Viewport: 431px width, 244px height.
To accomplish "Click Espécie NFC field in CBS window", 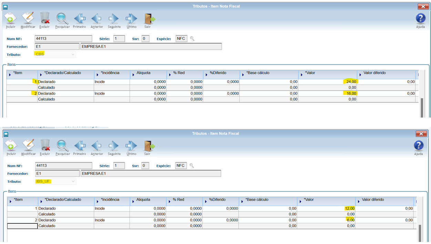I will (181, 39).
